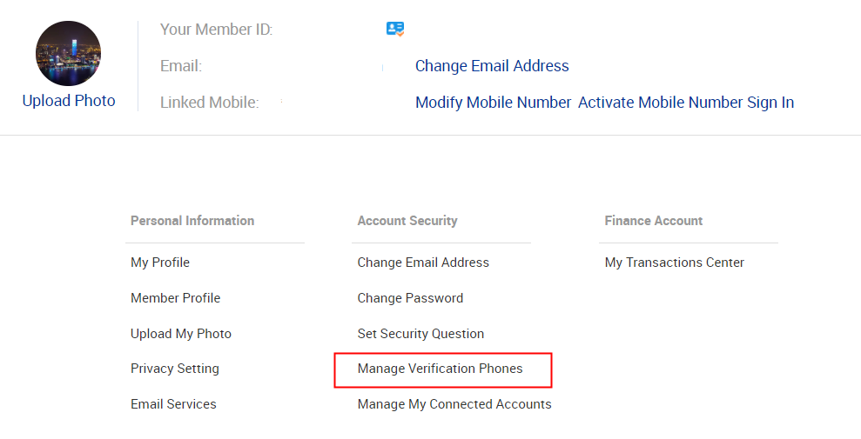This screenshot has height=439, width=861.
Task: Click the member ID verified card icon
Action: pos(395,29)
